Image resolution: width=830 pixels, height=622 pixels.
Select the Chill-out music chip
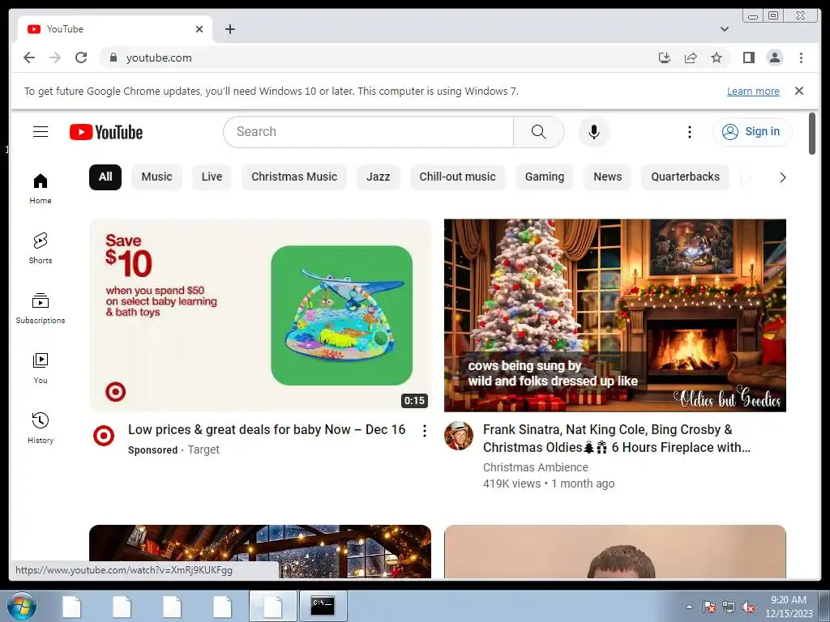[457, 177]
